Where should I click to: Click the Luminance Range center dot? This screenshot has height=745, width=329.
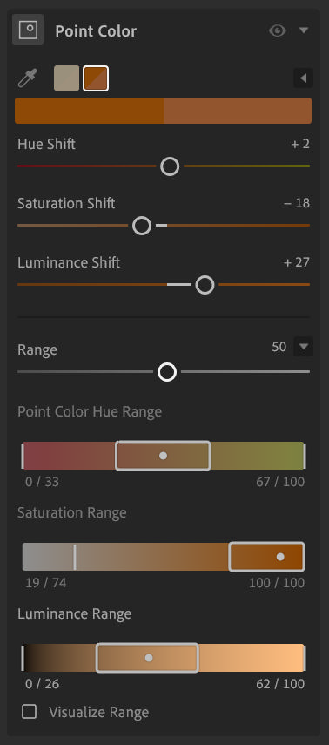coord(149,658)
